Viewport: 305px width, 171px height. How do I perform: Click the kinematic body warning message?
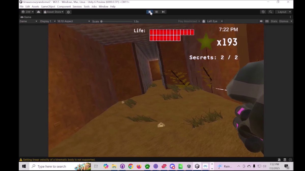(58, 160)
